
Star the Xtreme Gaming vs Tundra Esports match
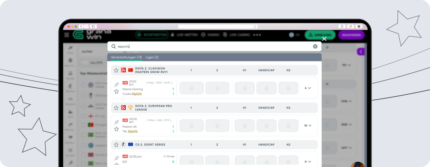tap(116, 91)
